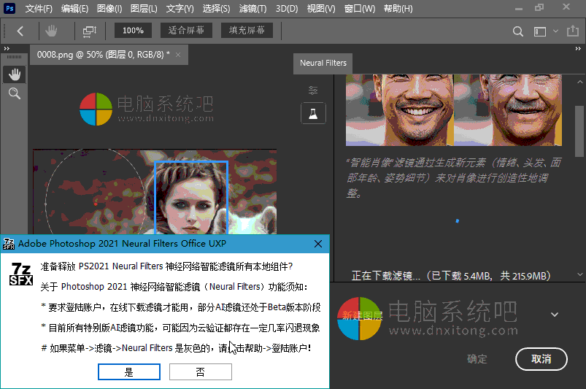
Task: Switch to the Neural Filters tab
Action: [x=323, y=63]
